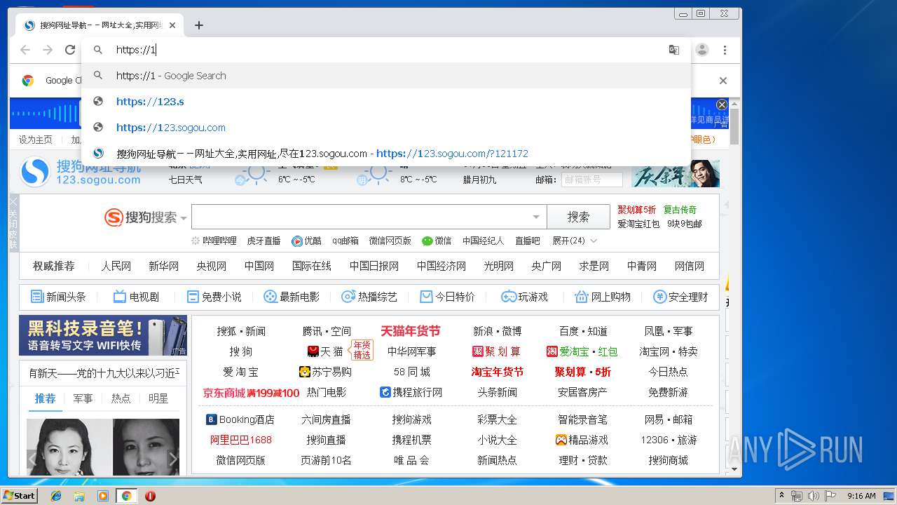
Task: Switch to the 推荐 news tab
Action: [x=45, y=398]
